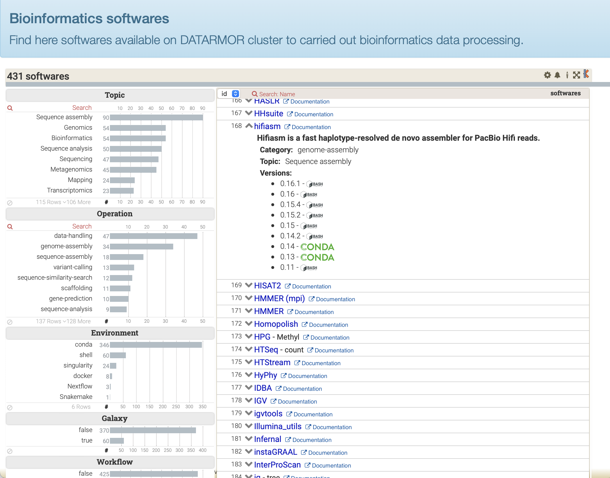Click the # sort icon in Environment footer
The height and width of the screenshot is (478, 610).
pyautogui.click(x=106, y=407)
